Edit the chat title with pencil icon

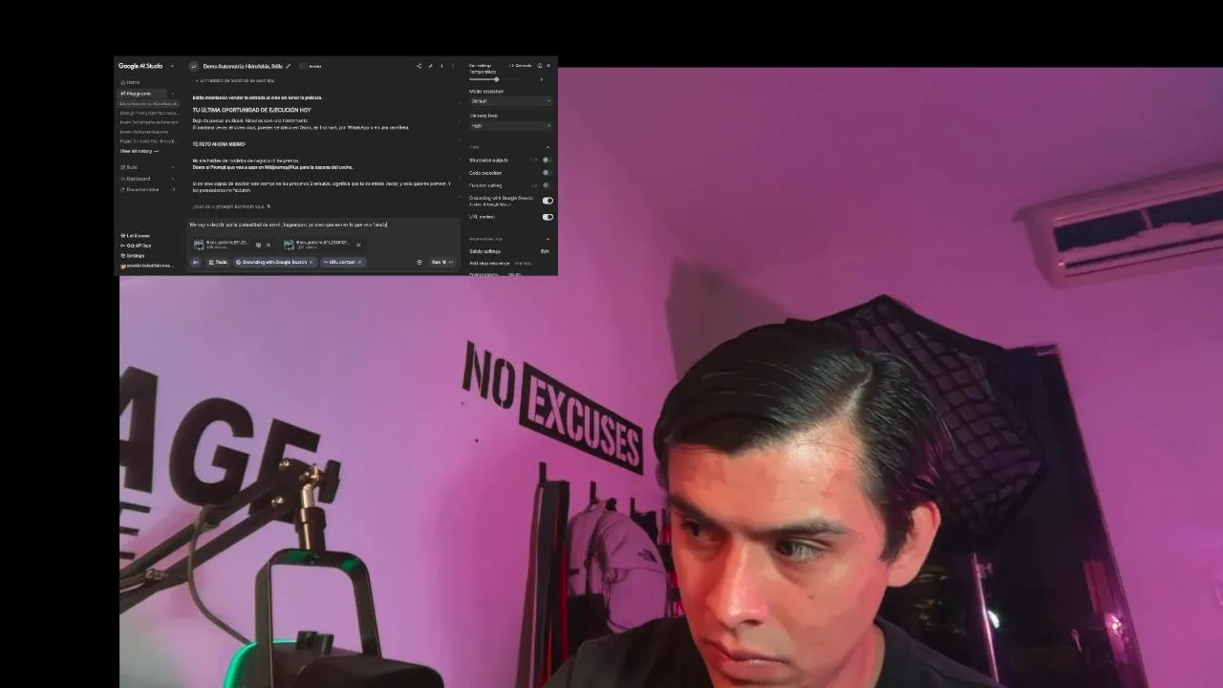[289, 66]
